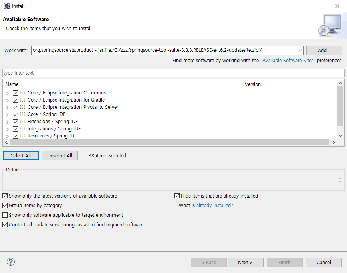Uncheck Core / Eclipse Integration Pivotal tc Server
Screen dimensions: 347x273
pyautogui.click(x=15, y=107)
